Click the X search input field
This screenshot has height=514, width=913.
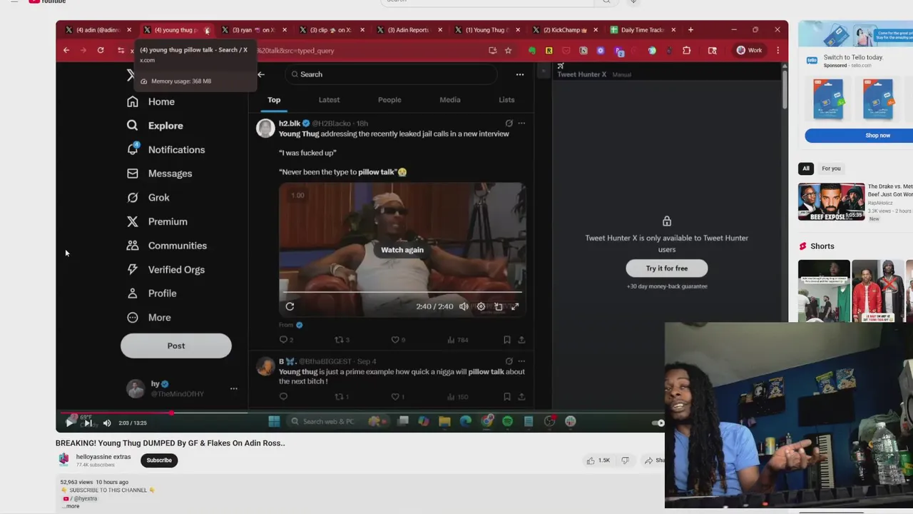point(391,74)
